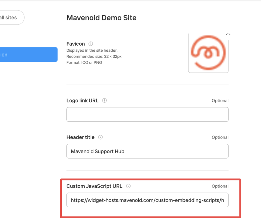Select the highlighted blue sidebar tab
Image resolution: width=261 pixels, height=220 pixels.
[29, 54]
